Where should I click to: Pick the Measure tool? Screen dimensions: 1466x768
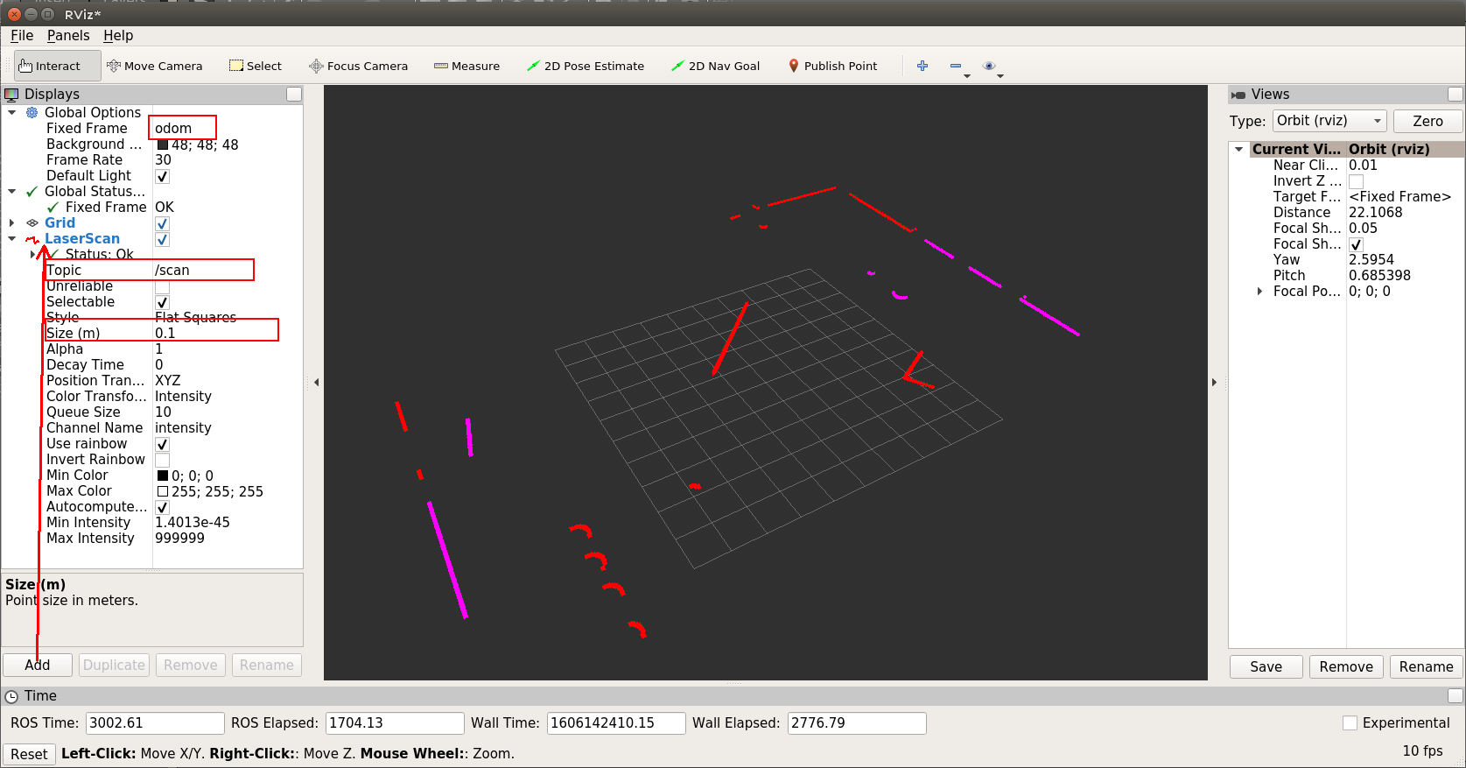click(467, 66)
